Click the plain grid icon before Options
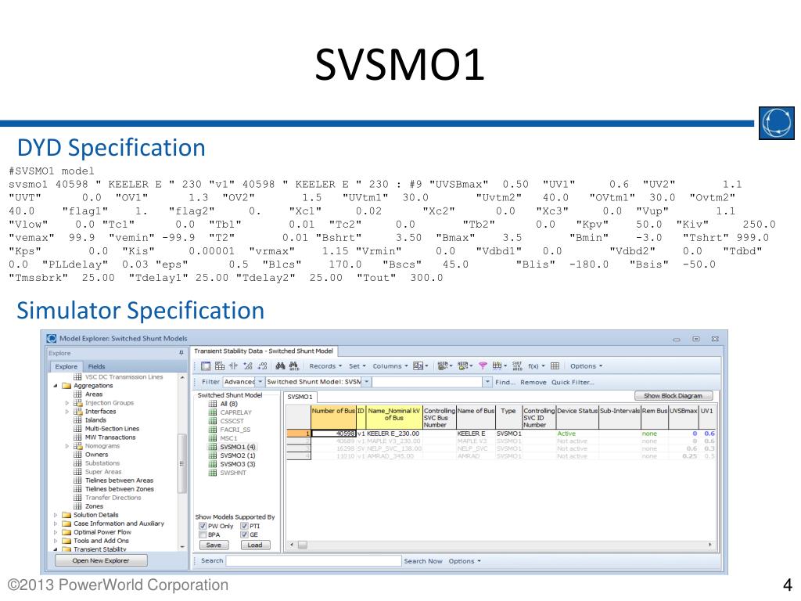 point(555,366)
